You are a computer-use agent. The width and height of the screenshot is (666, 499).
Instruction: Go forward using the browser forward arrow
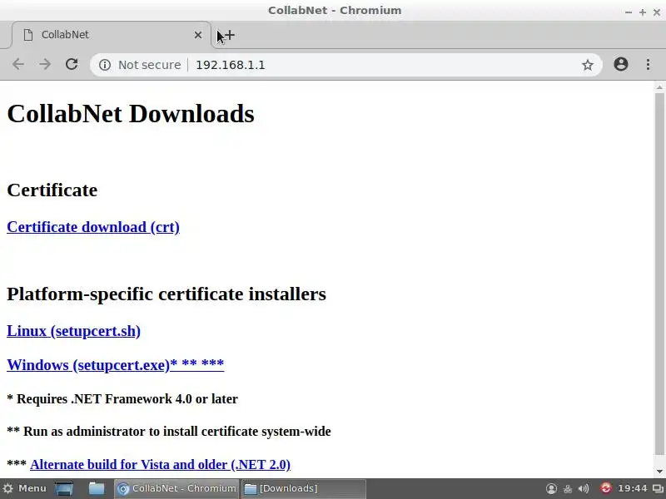coord(45,65)
